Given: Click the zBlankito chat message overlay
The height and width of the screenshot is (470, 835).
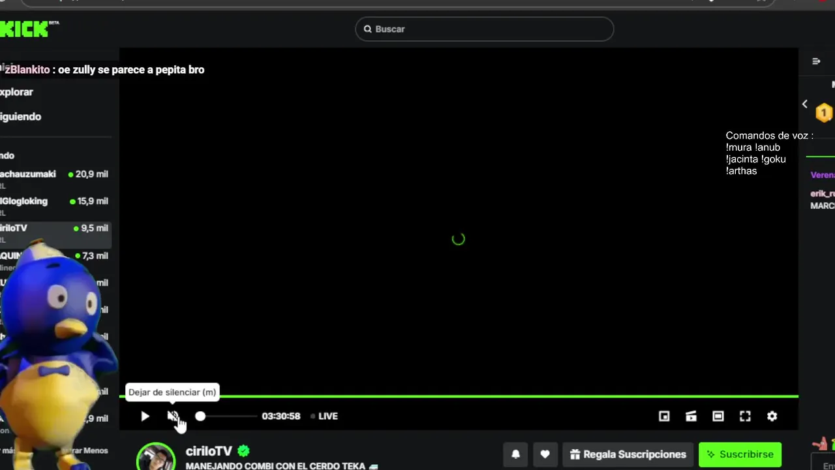Looking at the screenshot, I should [104, 70].
